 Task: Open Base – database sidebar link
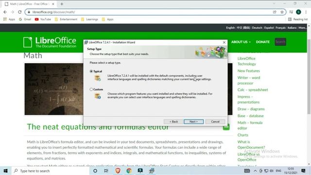[250, 116]
